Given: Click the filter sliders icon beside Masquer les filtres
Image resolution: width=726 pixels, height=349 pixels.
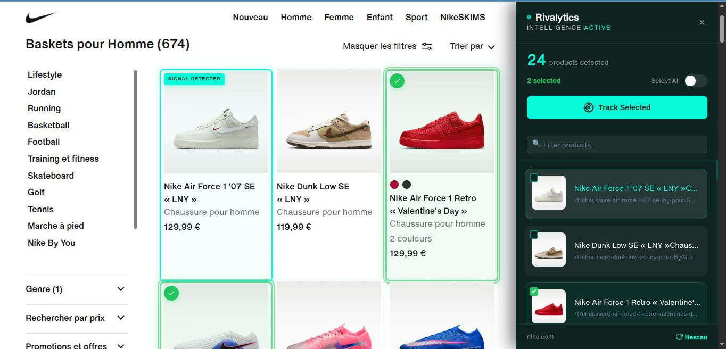Looking at the screenshot, I should [x=426, y=46].
